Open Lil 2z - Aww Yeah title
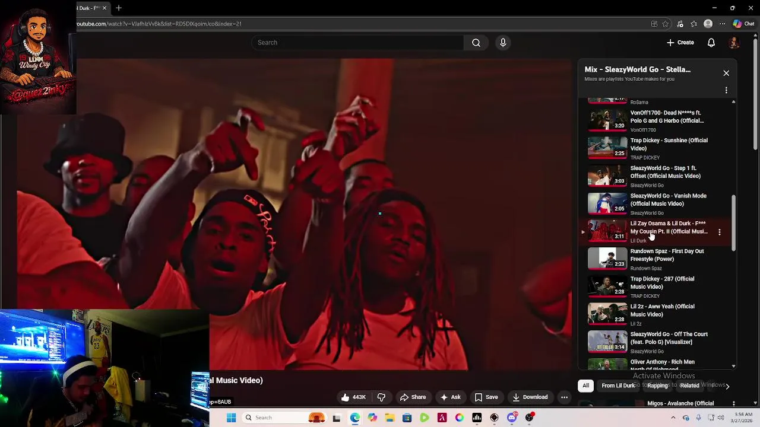This screenshot has height=427, width=760. 662,310
